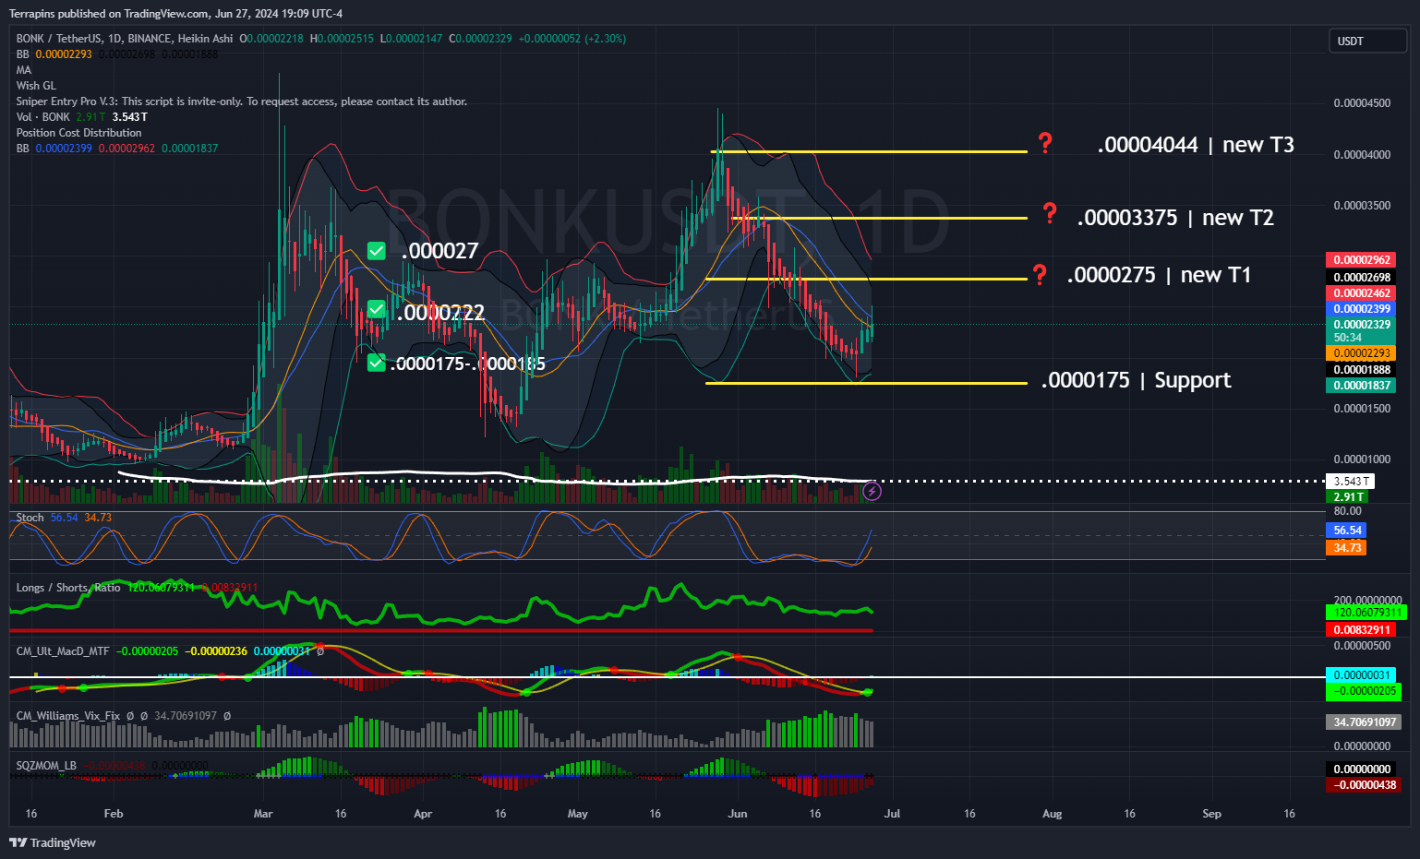Screen dimensions: 1420x859
Task: Click the 0.00004500 price axis tick
Action: click(x=1362, y=103)
